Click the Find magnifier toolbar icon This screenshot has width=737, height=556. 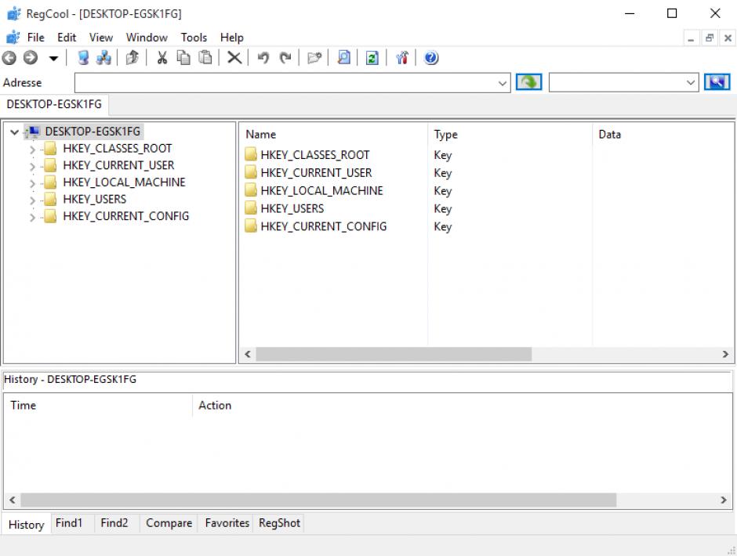(343, 58)
